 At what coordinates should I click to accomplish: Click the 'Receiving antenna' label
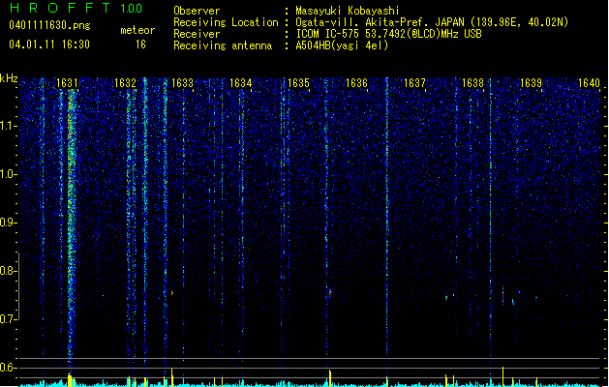(x=223, y=45)
